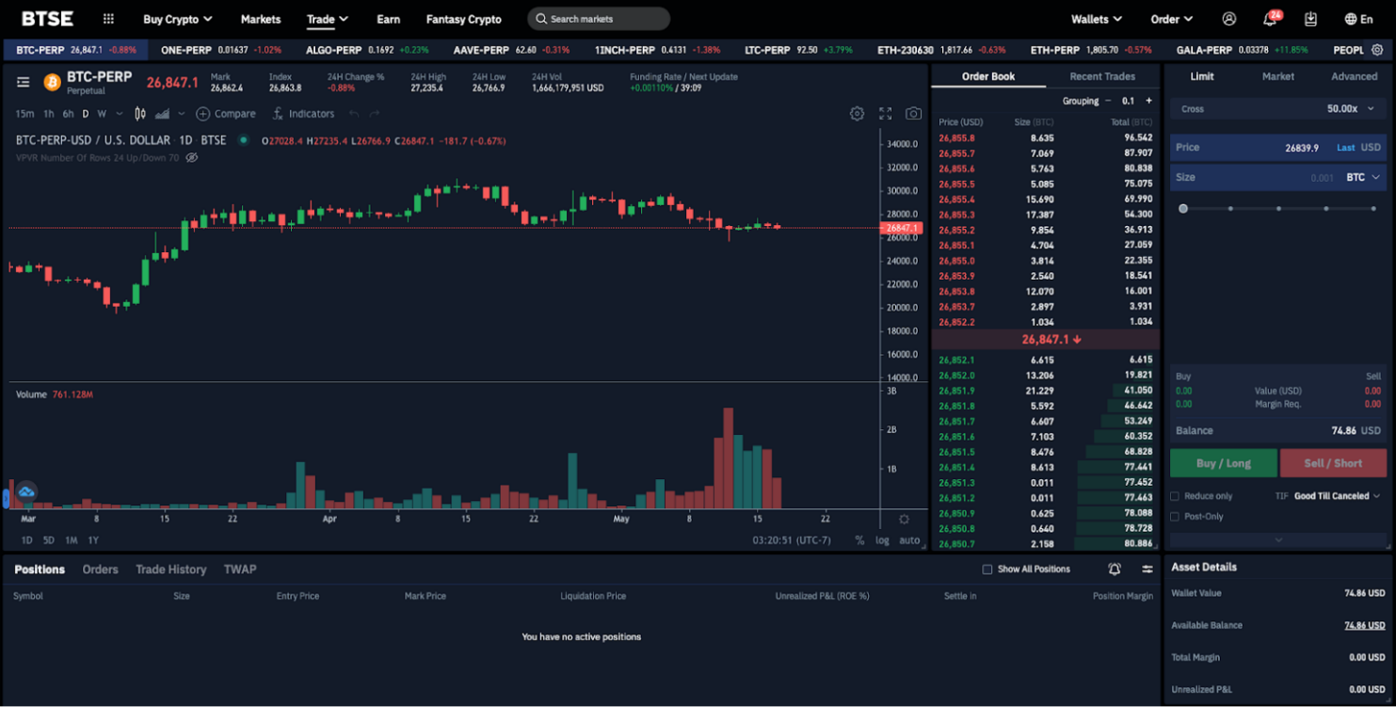Click the Last price button in Price field
Image resolution: width=1396 pixels, height=707 pixels.
[1346, 148]
